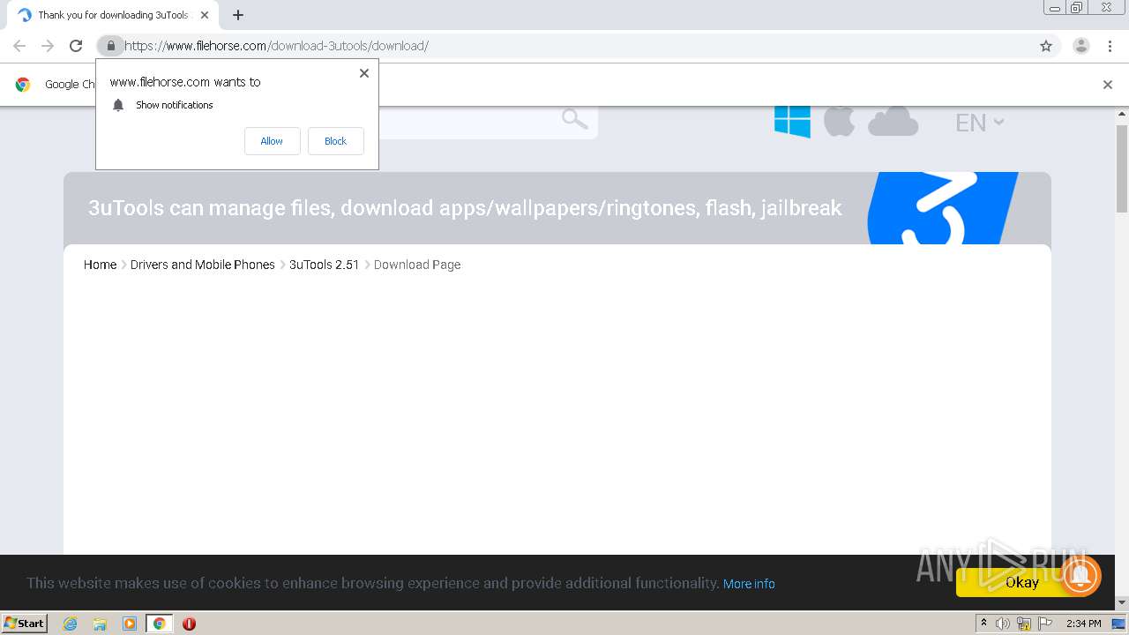This screenshot has width=1129, height=635.
Task: Select the Apple Mac platform icon
Action: (x=839, y=120)
